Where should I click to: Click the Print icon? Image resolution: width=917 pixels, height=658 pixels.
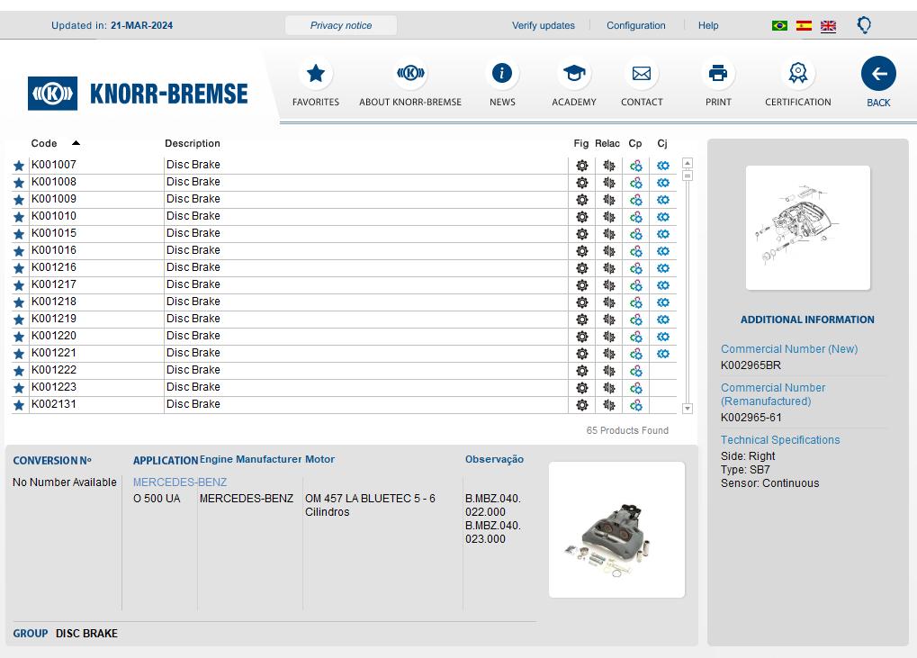(x=717, y=72)
